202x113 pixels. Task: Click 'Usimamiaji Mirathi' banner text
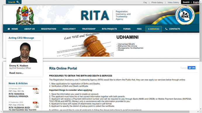pyautogui.click(x=126, y=44)
